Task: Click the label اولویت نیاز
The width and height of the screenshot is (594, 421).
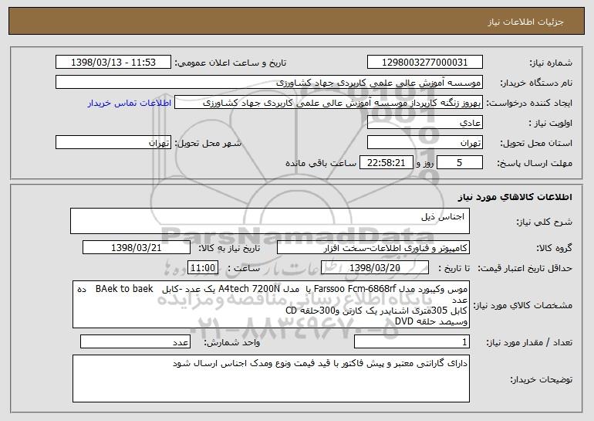Action: [551, 124]
